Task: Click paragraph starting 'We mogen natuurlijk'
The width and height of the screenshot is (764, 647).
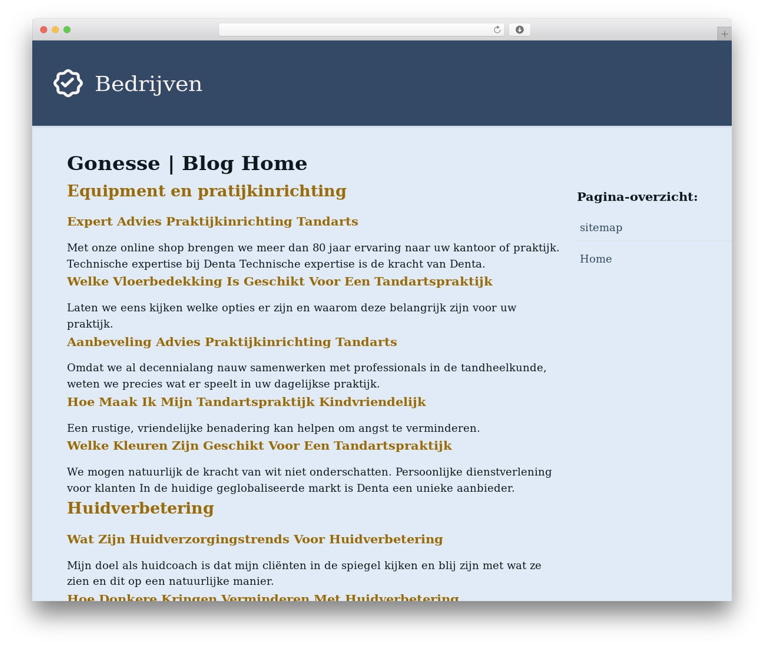Action: 309,480
